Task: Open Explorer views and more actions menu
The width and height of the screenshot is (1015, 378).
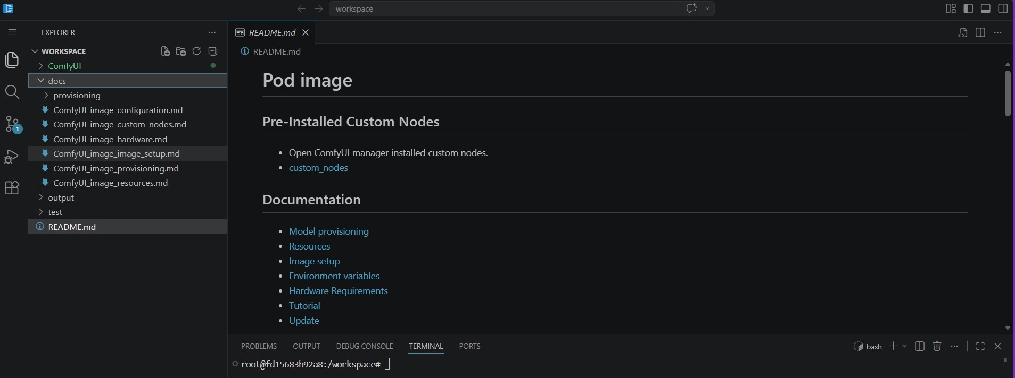Action: 212,32
